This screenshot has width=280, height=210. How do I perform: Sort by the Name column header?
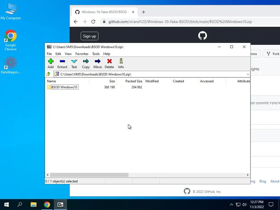67,81
